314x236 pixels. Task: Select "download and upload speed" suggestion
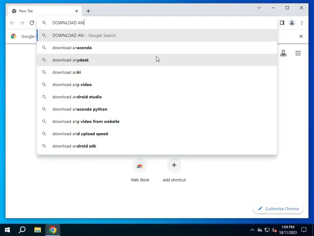tap(157, 134)
